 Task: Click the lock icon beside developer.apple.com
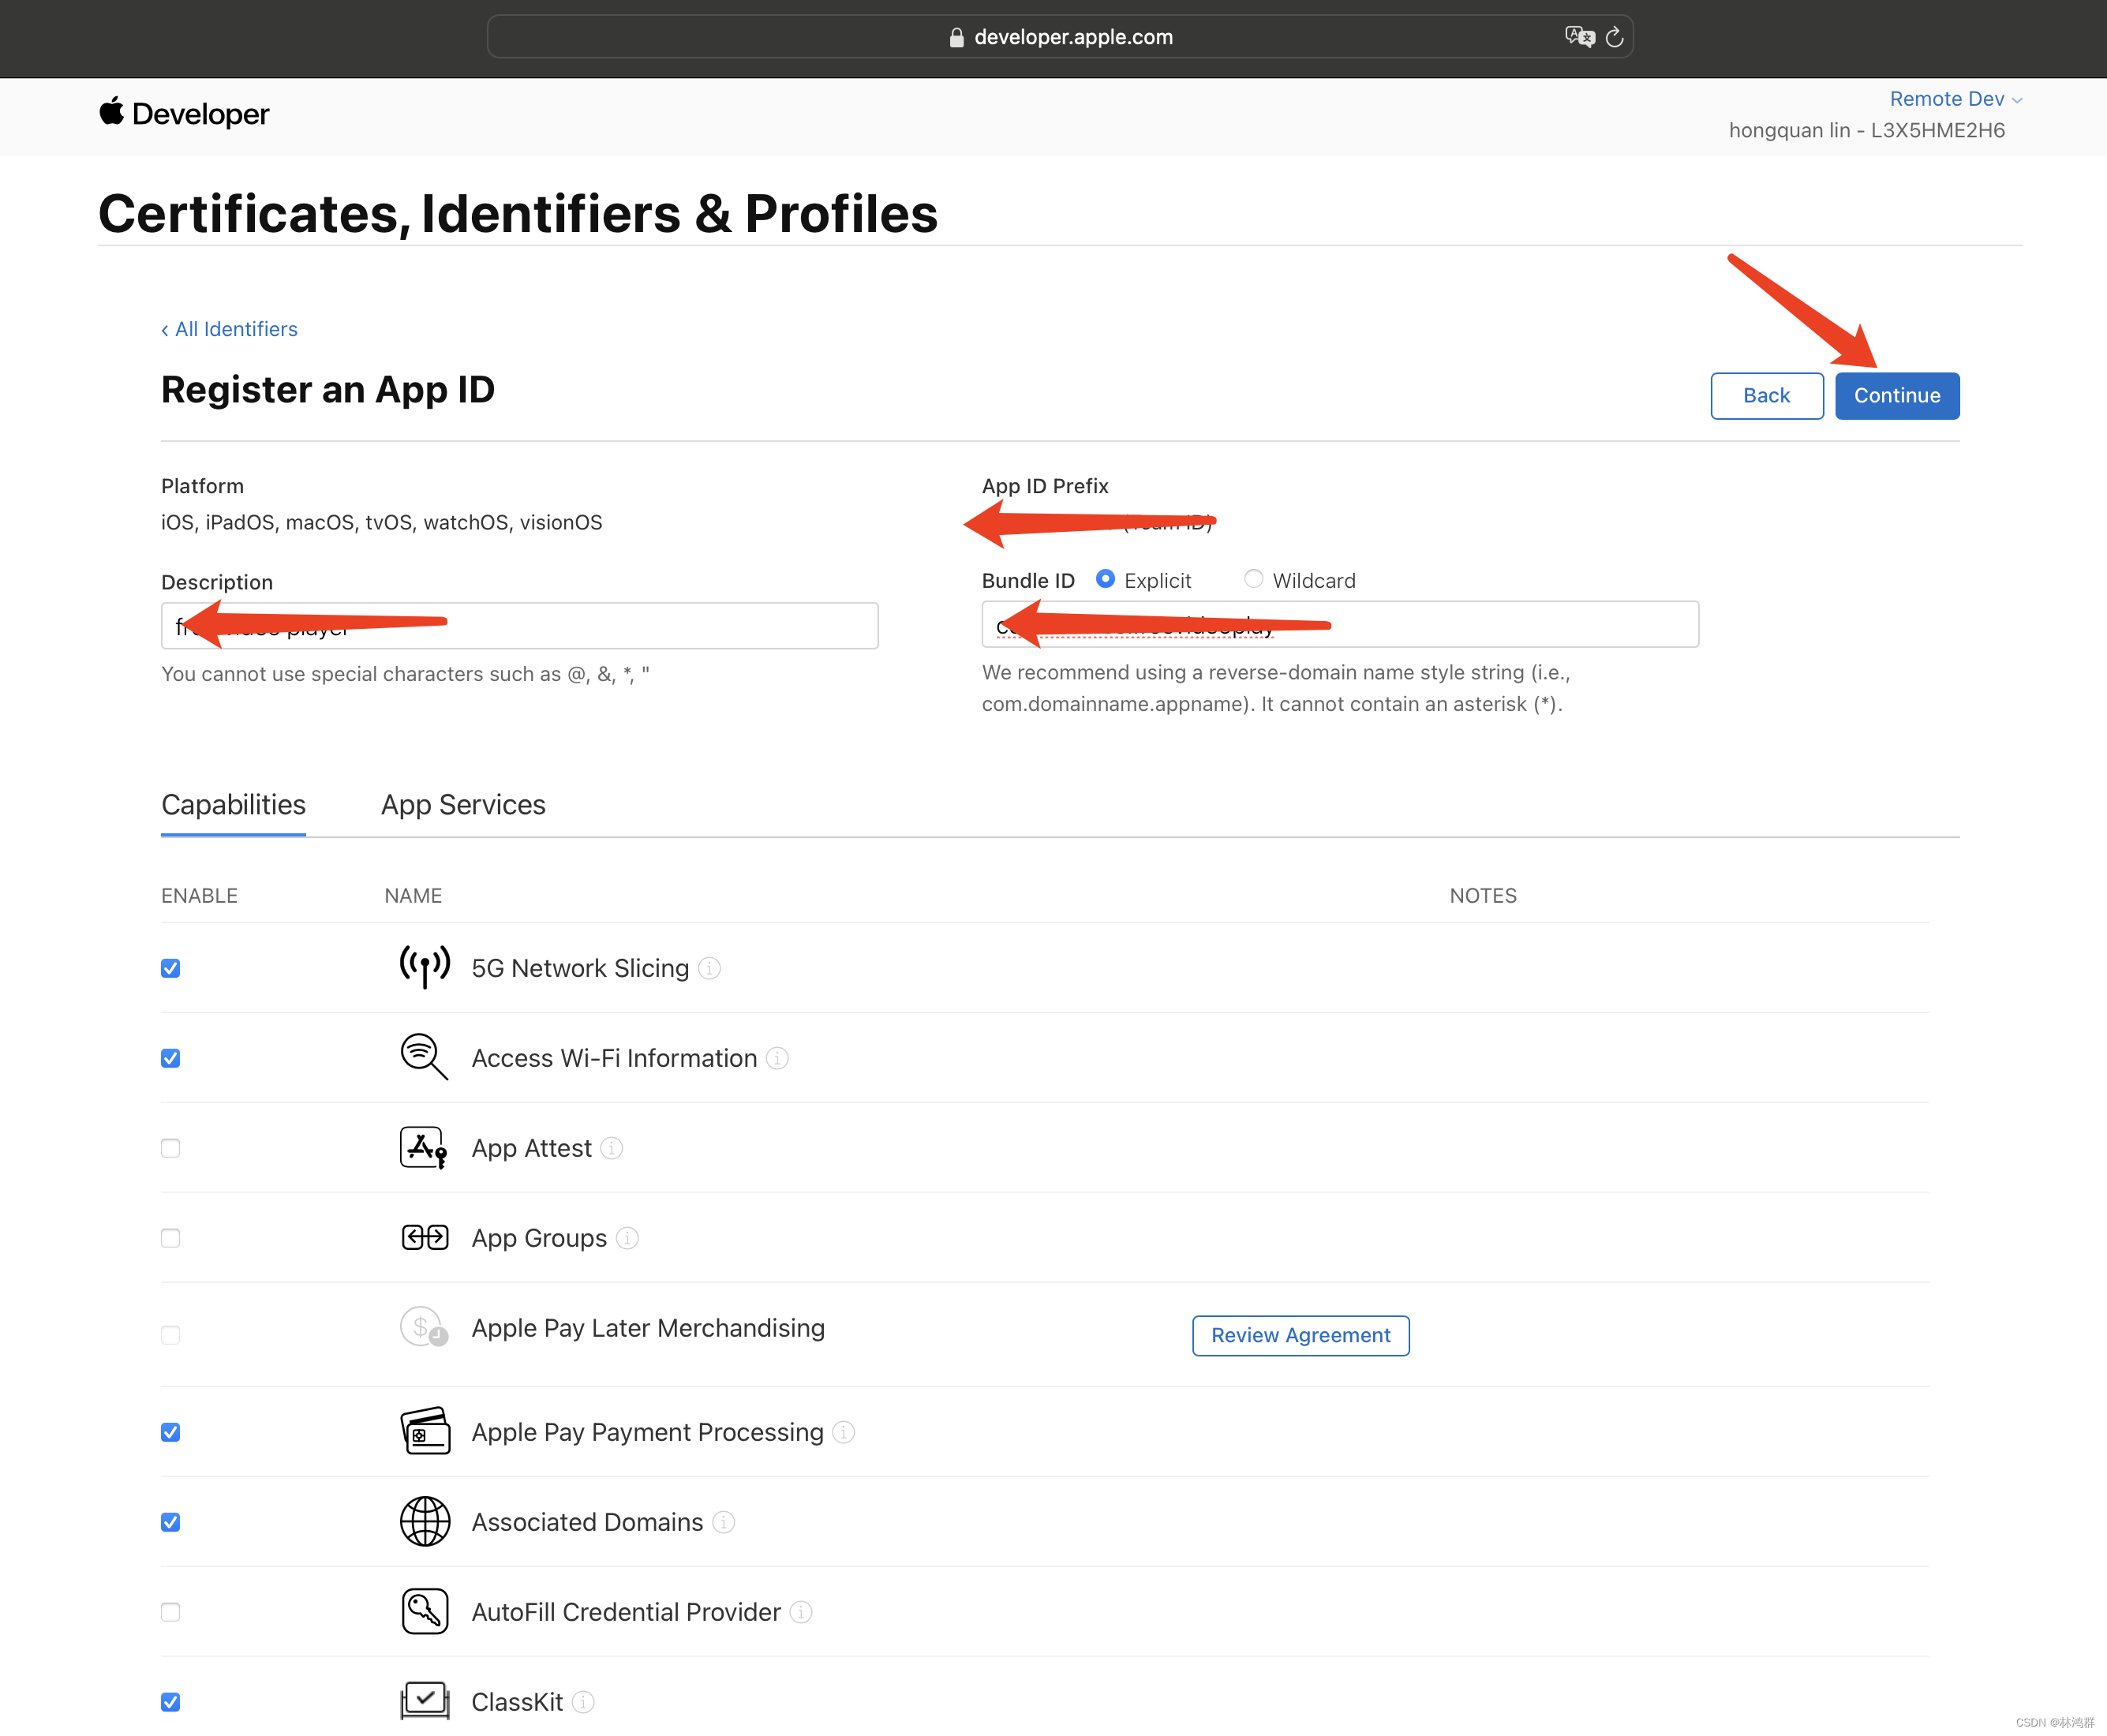(956, 37)
